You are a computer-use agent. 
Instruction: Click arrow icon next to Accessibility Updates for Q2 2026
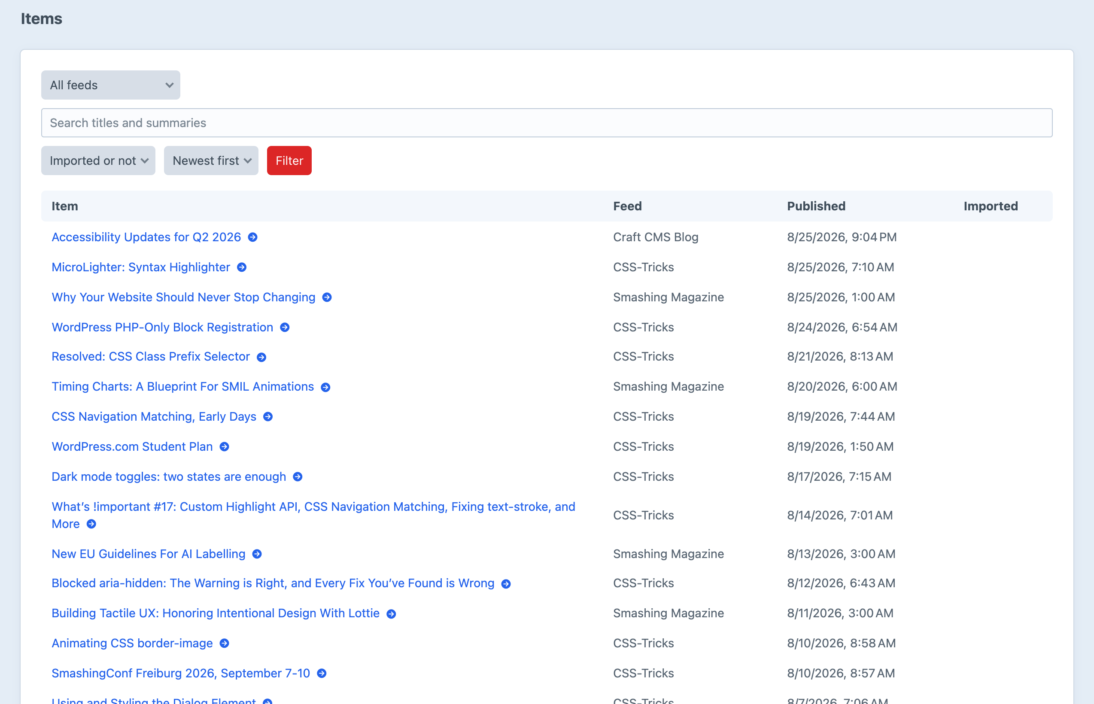(x=252, y=237)
